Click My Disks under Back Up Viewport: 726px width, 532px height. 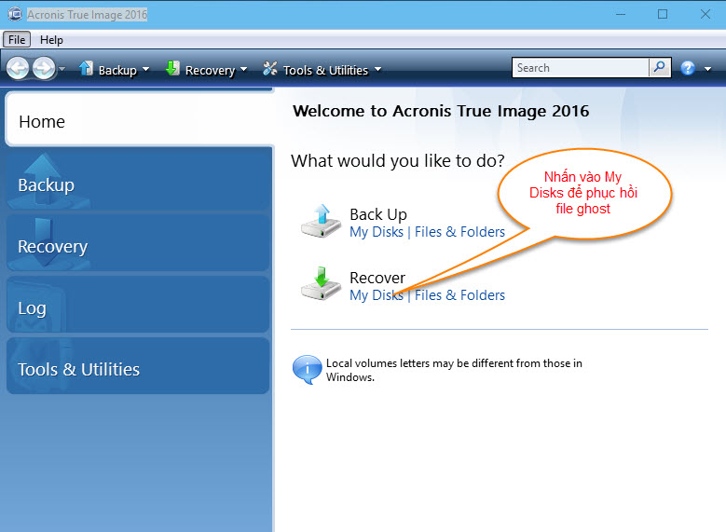377,231
